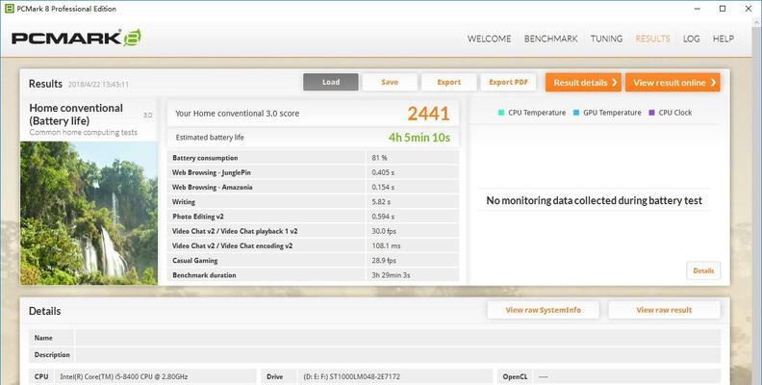Click the 81 % battery consumption value
The width and height of the screenshot is (762, 385).
[x=379, y=158]
